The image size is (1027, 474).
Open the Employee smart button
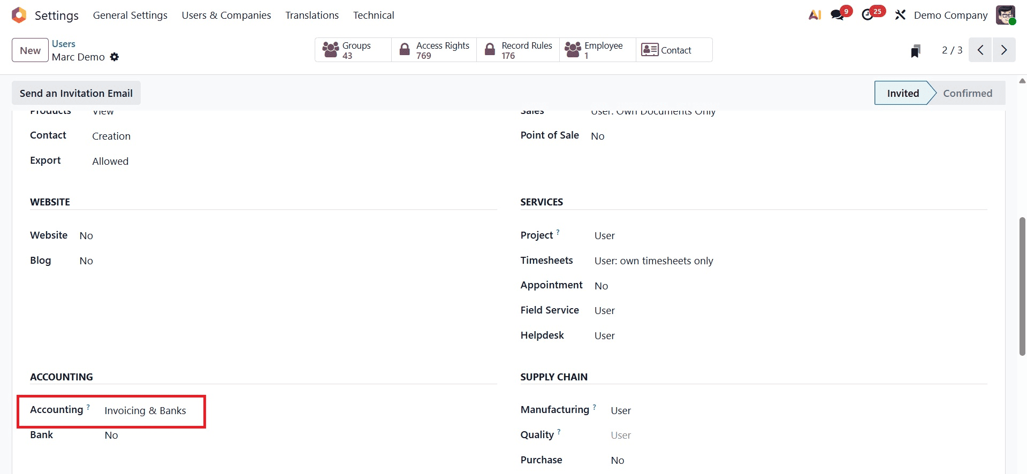coord(597,50)
